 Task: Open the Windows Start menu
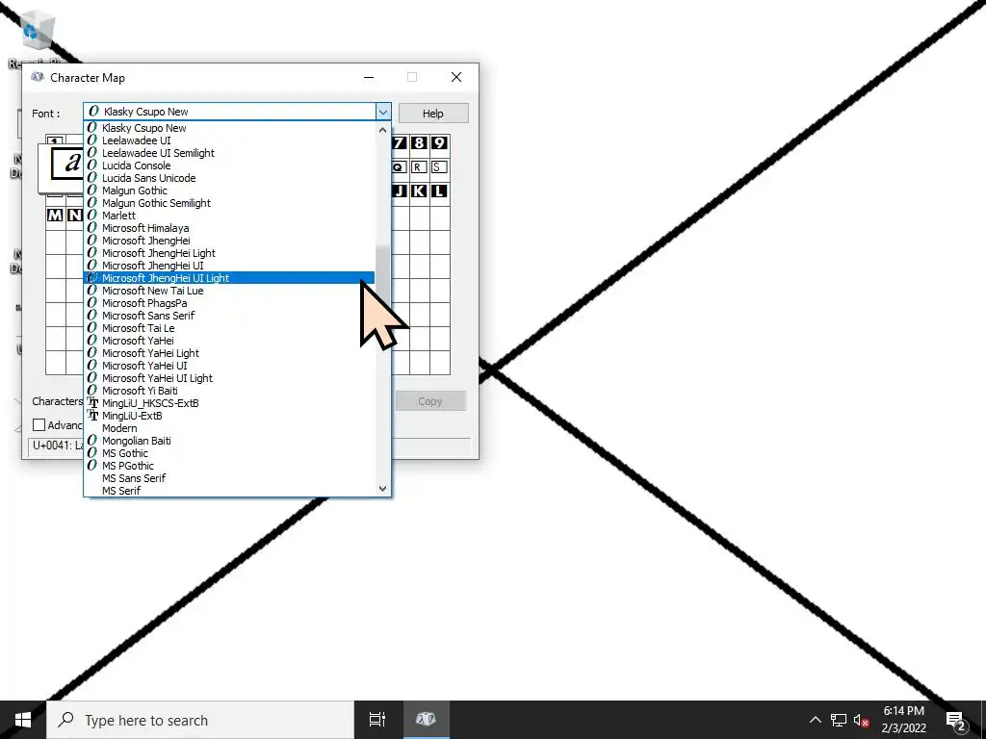[23, 720]
